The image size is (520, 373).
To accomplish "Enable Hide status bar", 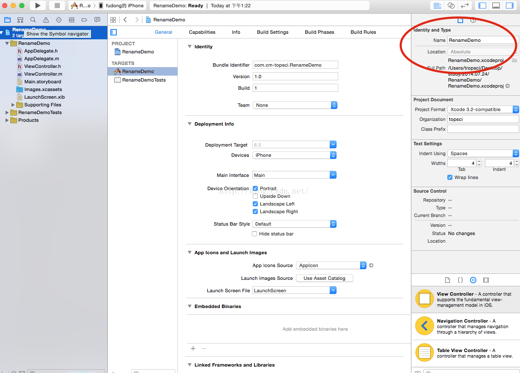I will (255, 234).
